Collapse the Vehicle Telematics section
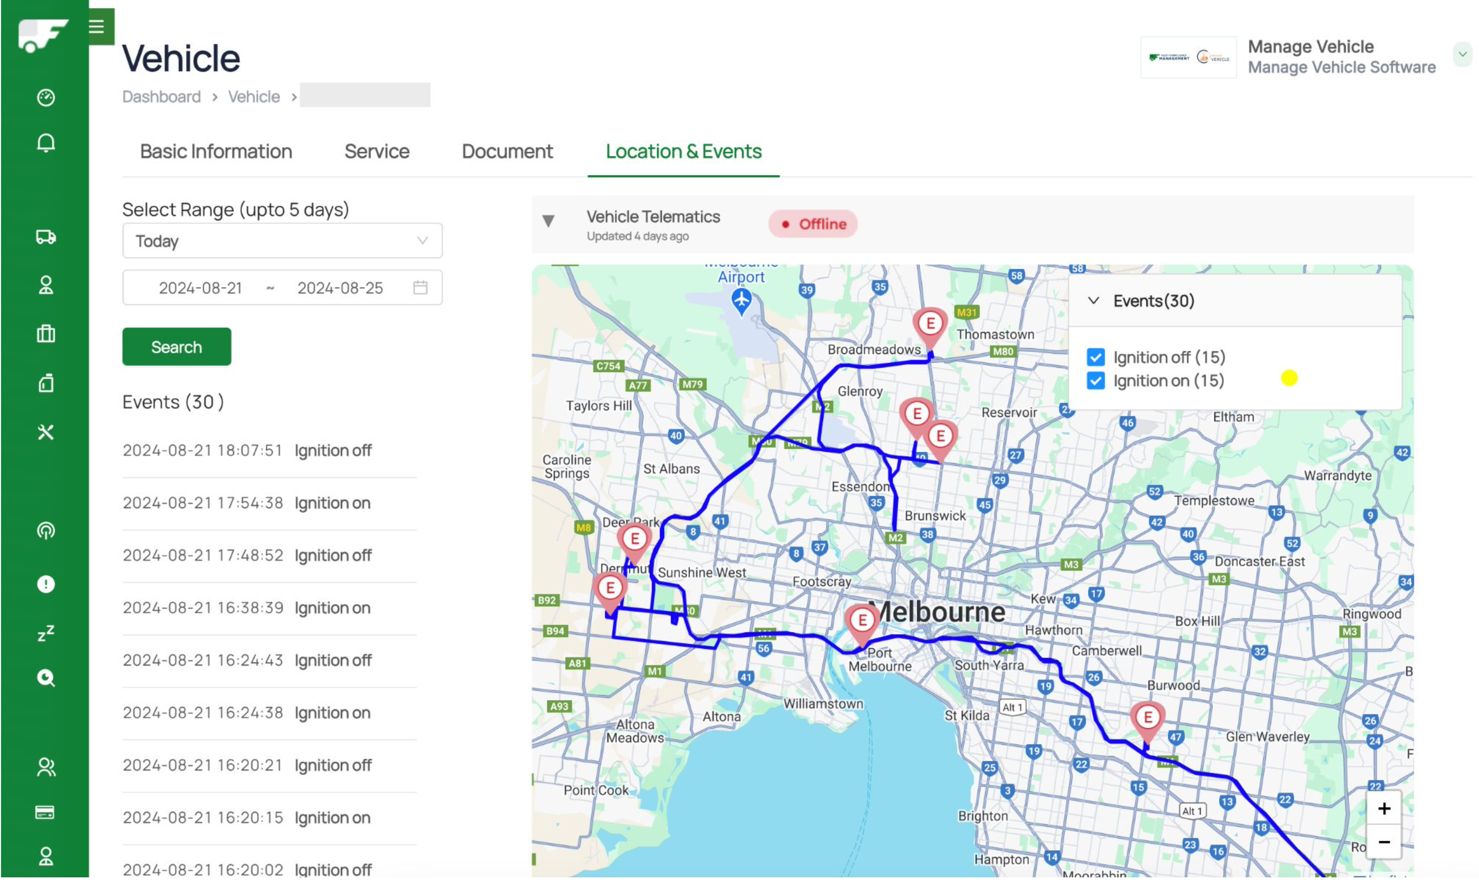Screen dimensions: 1479x882 (x=549, y=222)
